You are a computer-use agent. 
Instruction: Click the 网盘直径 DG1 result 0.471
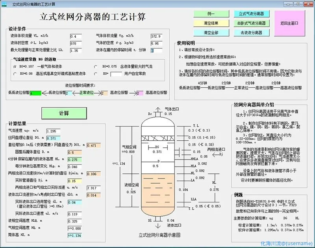pyautogui.click(x=94, y=145)
